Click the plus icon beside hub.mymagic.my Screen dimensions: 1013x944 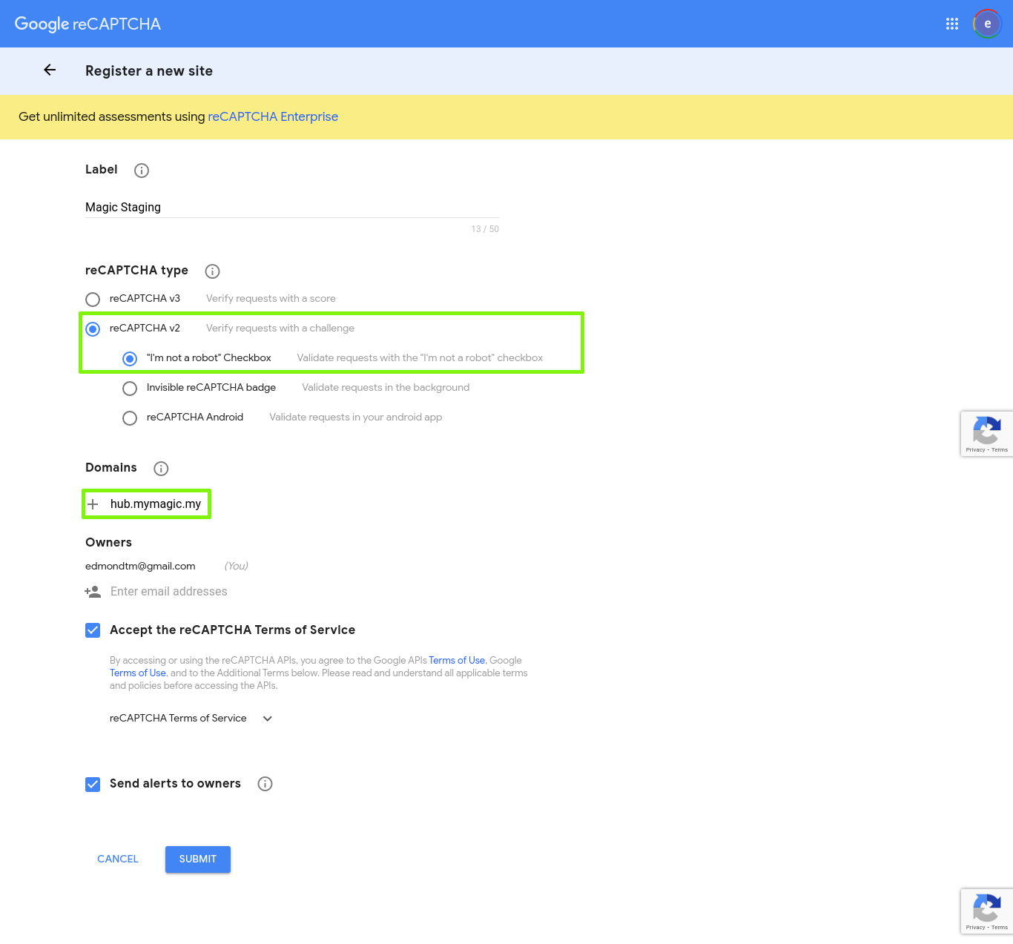(x=93, y=504)
